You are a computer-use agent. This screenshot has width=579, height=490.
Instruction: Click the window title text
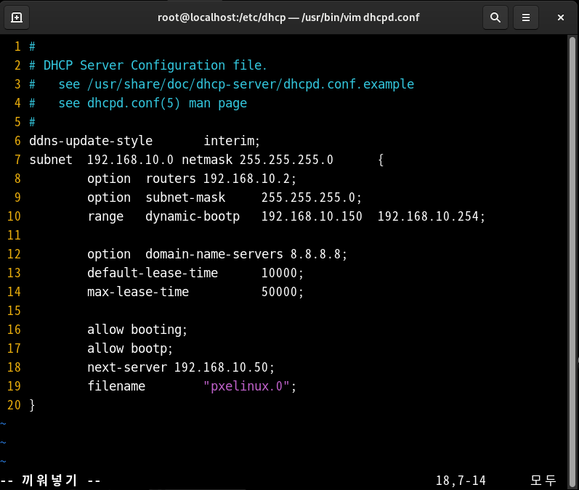tap(288, 17)
